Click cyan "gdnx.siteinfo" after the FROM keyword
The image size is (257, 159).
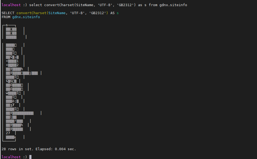26,17
